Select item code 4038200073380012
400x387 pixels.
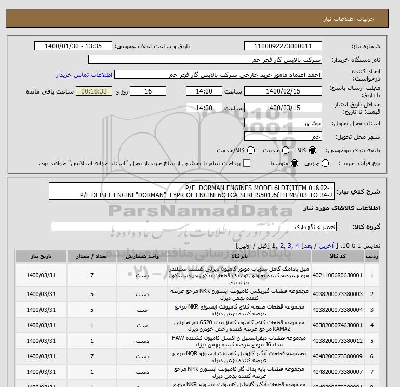click(338, 341)
